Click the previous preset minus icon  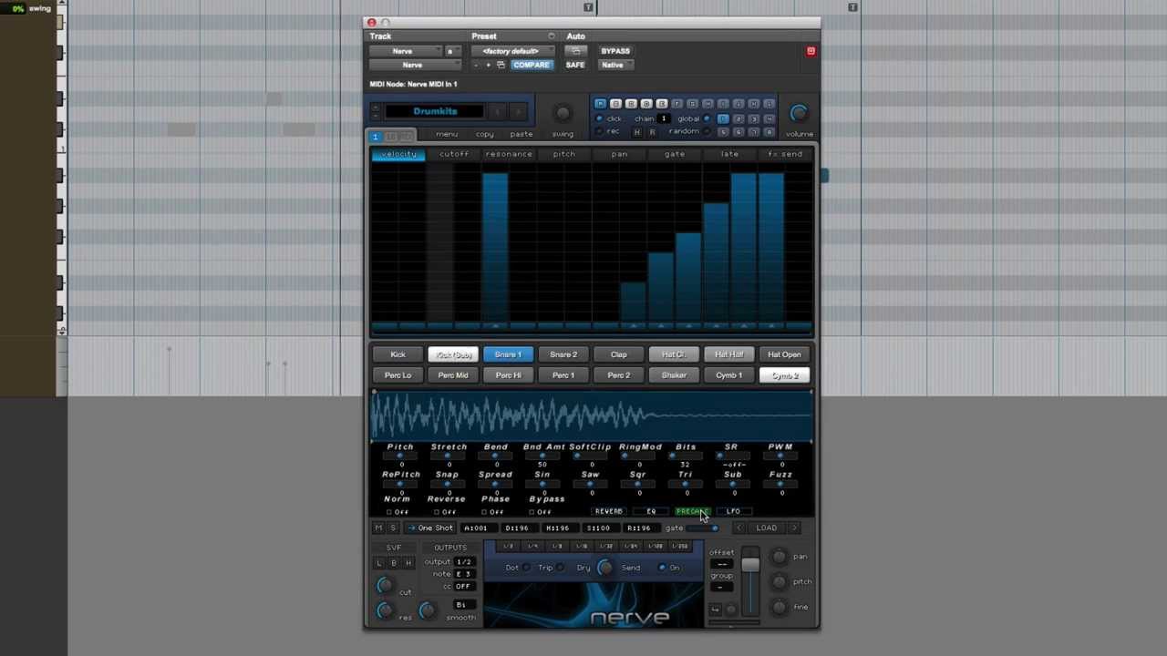pyautogui.click(x=476, y=65)
